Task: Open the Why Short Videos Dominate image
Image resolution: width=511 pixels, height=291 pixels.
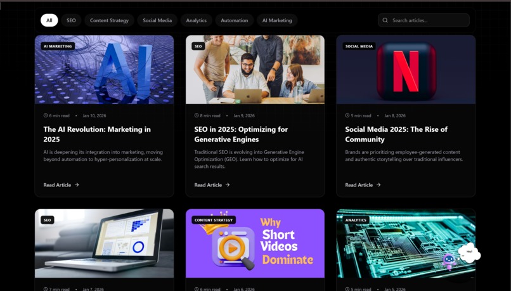Action: click(x=255, y=243)
